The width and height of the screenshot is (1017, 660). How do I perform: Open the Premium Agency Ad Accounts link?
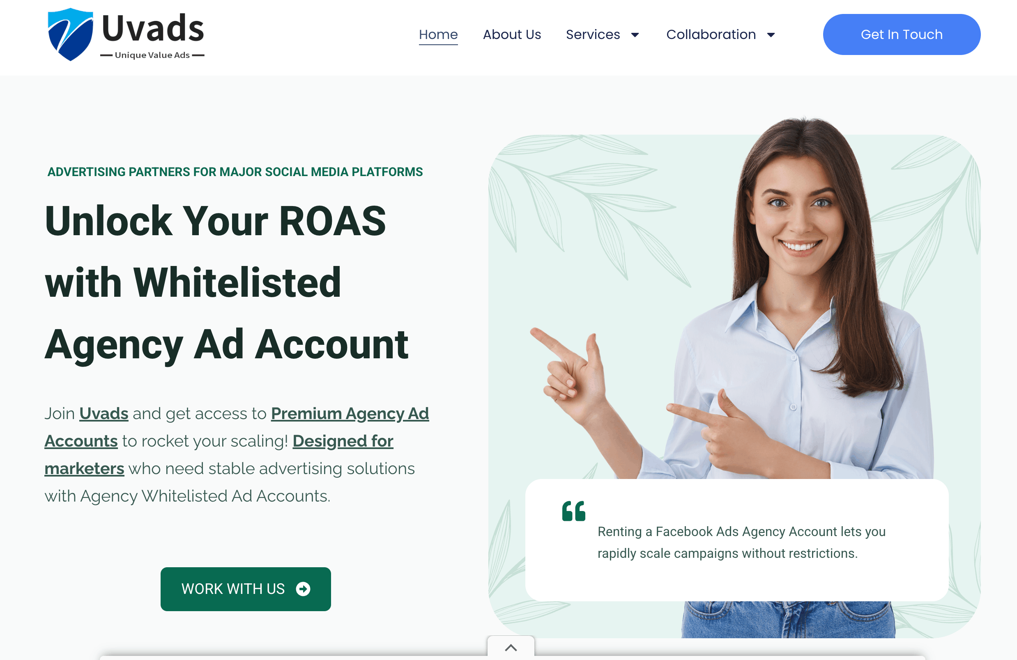[237, 427]
